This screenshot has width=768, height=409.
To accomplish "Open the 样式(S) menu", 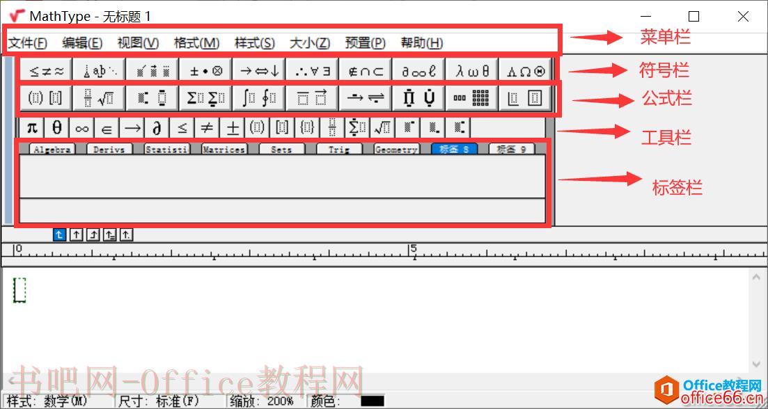I will coord(255,43).
